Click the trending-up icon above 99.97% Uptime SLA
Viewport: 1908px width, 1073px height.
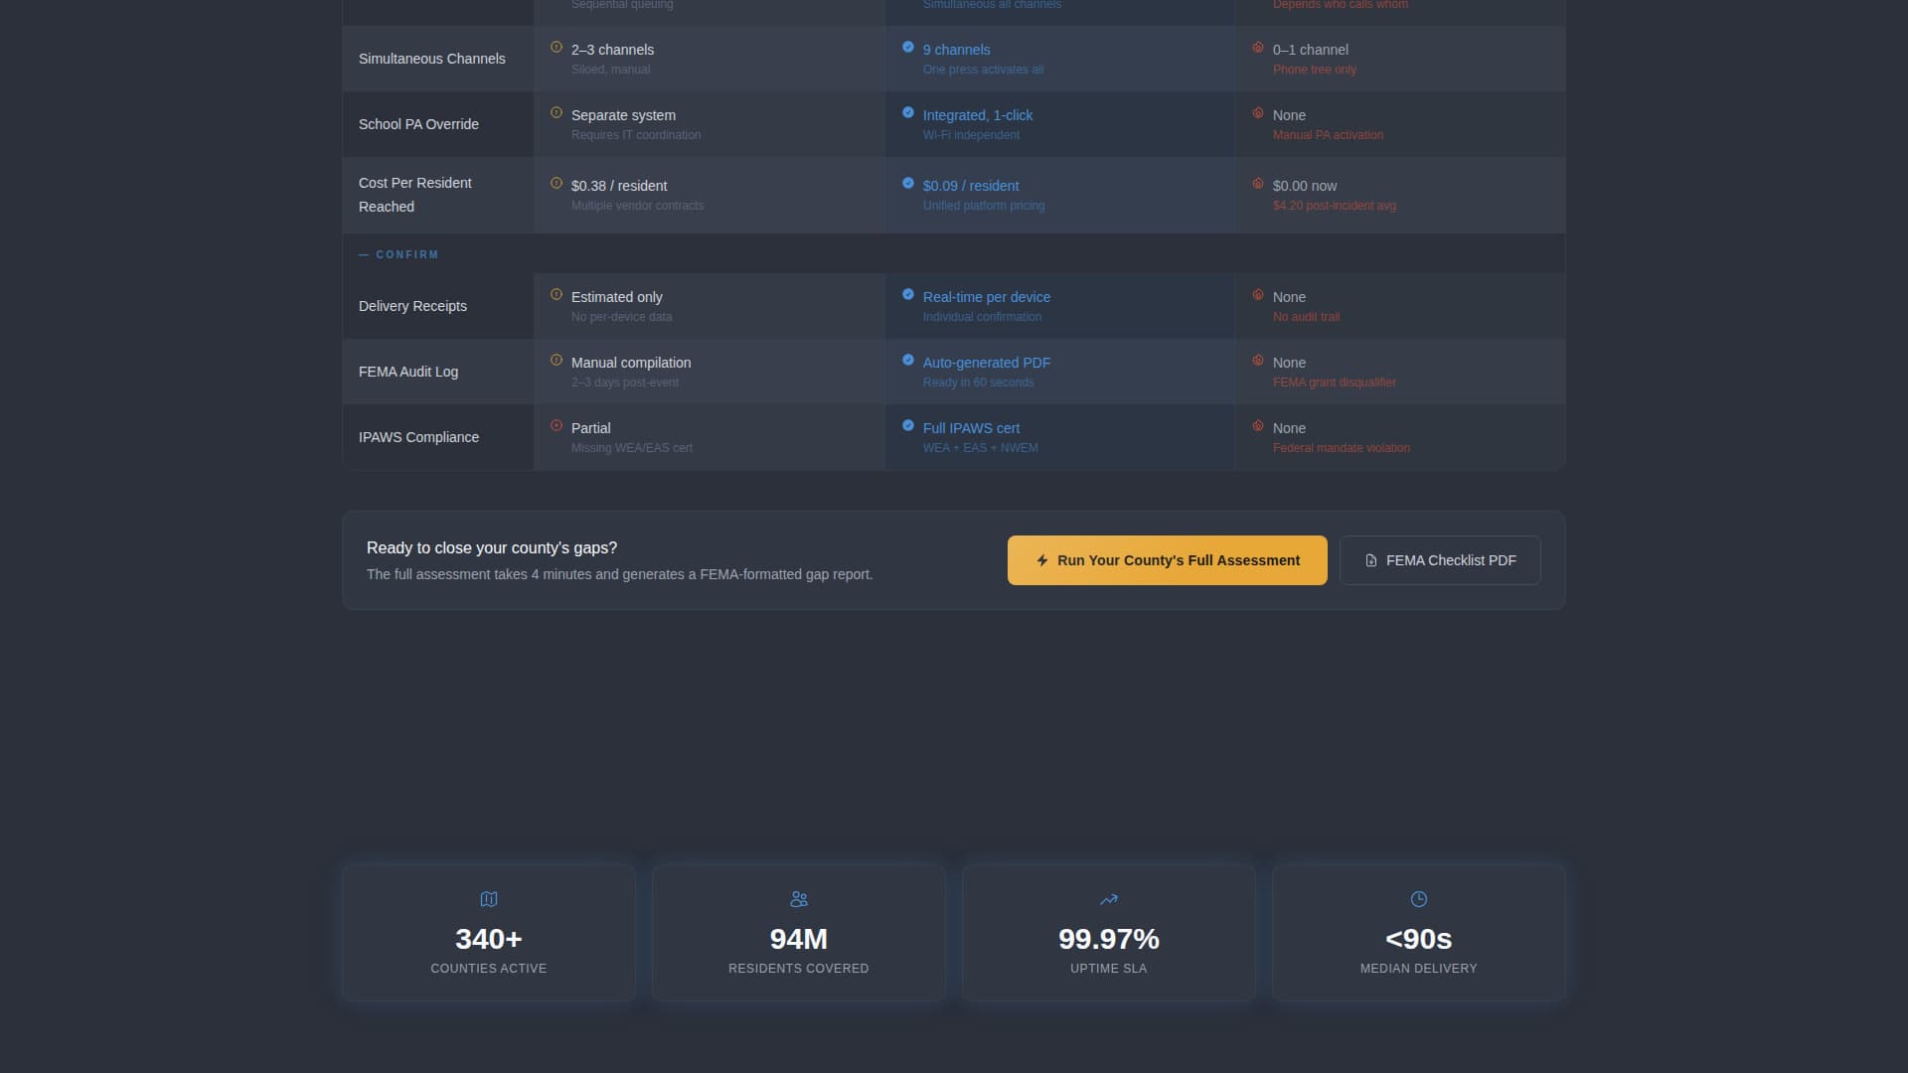click(x=1108, y=899)
